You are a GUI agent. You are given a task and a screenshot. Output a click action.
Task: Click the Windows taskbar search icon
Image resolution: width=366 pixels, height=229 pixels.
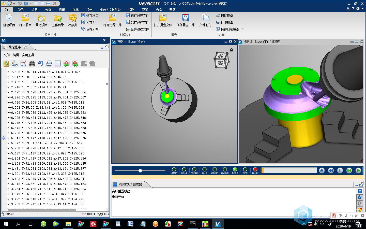pyautogui.click(x=18, y=224)
